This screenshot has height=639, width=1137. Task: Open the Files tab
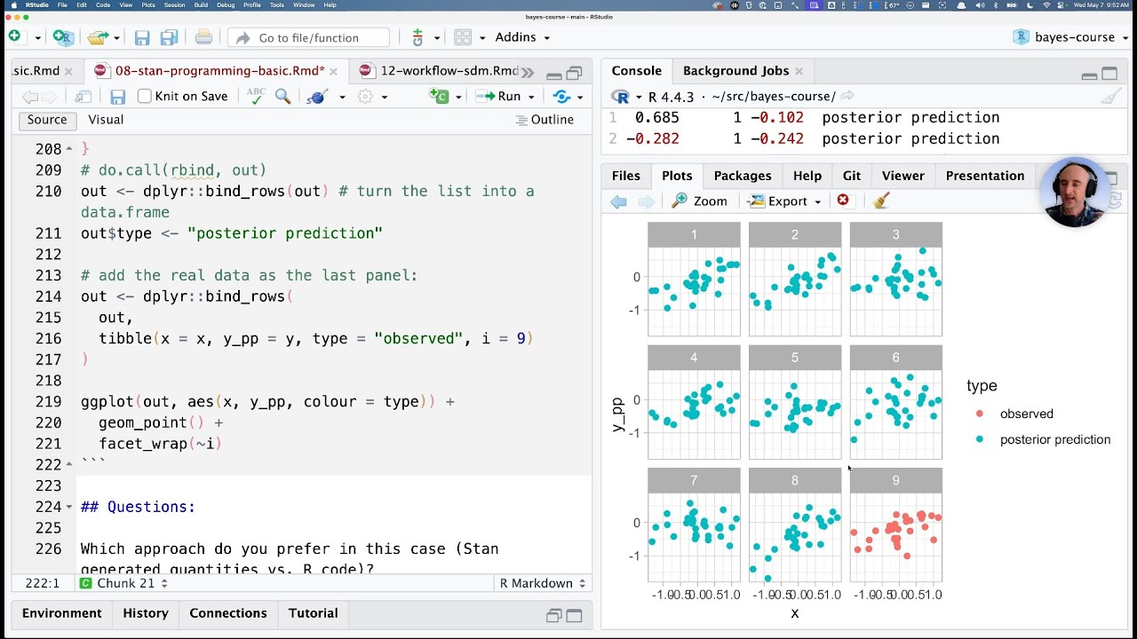(626, 176)
